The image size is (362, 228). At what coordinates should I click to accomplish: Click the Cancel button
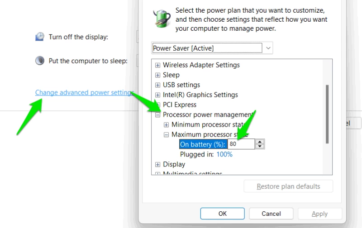click(271, 214)
